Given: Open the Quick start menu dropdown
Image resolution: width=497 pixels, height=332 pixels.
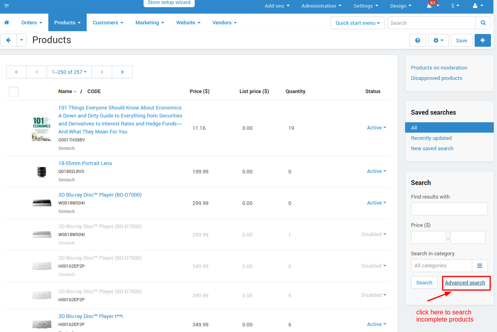Looking at the screenshot, I should coord(358,23).
